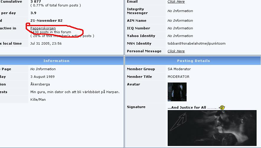Select the AIM Name 'No Information' value
The image size is (261, 148).
coord(180,21)
